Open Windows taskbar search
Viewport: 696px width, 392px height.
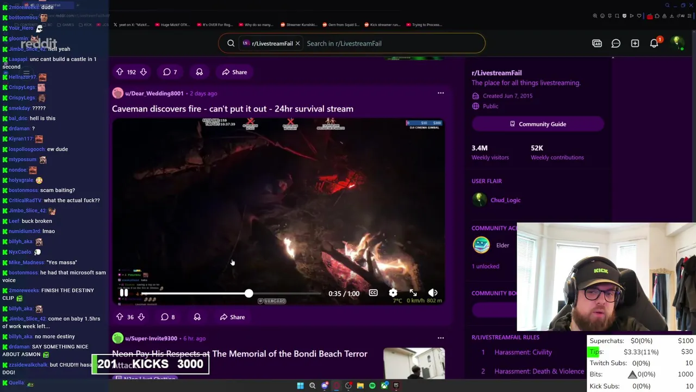tap(312, 385)
